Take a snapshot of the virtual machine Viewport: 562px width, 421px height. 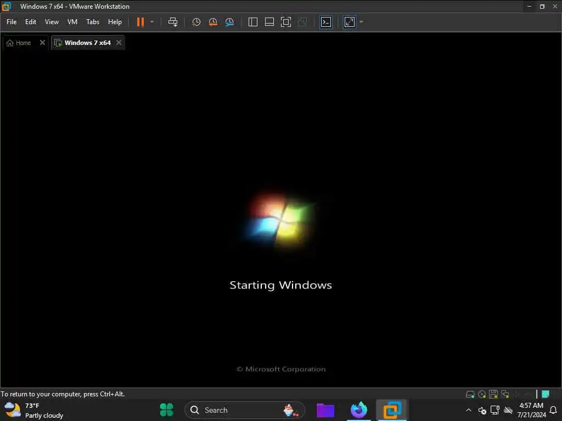point(196,22)
